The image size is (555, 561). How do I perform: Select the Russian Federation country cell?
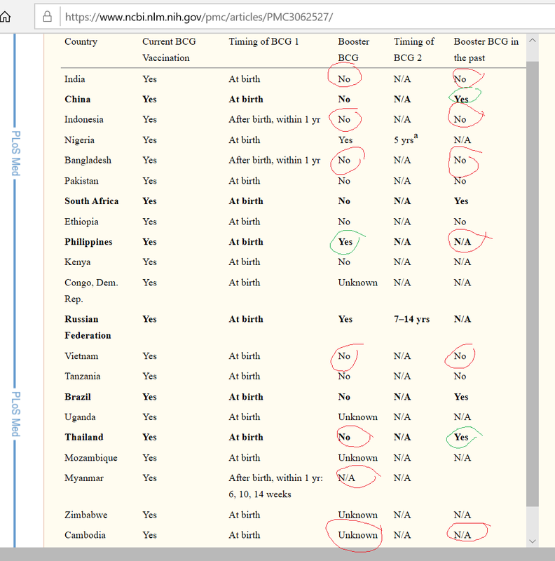coord(88,327)
